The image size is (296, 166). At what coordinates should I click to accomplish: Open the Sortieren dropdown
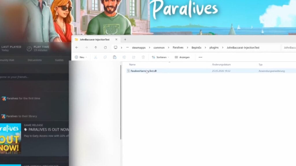coord(160,57)
